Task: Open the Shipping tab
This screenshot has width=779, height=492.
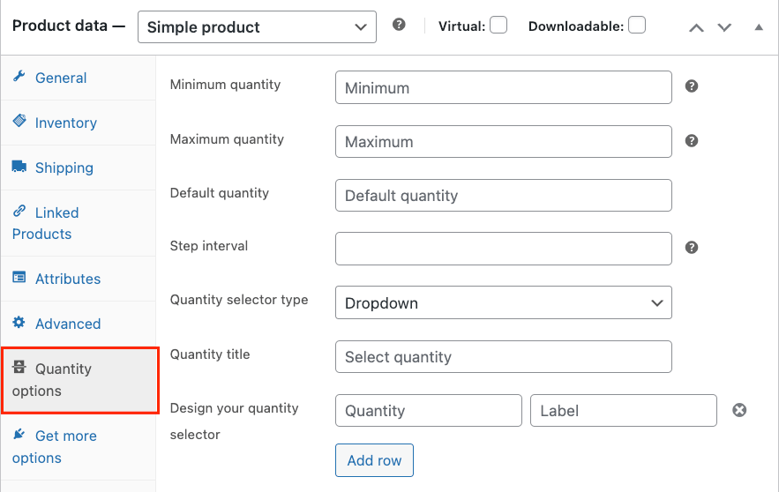Action: coord(78,168)
